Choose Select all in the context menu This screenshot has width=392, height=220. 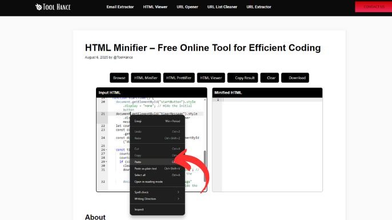(157, 175)
